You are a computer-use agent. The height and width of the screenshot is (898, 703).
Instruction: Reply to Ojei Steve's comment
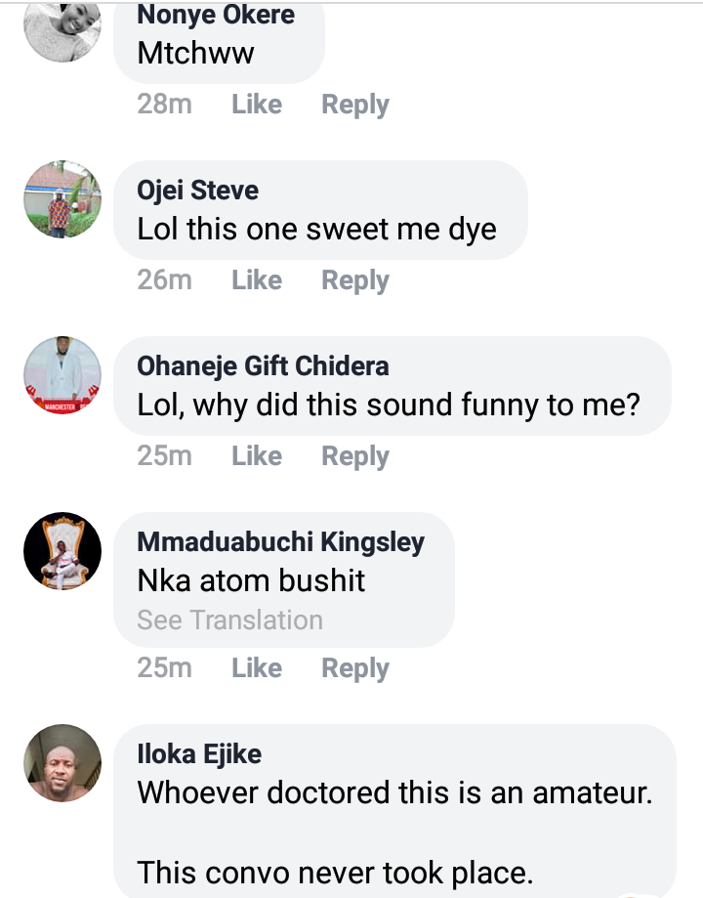(x=355, y=280)
